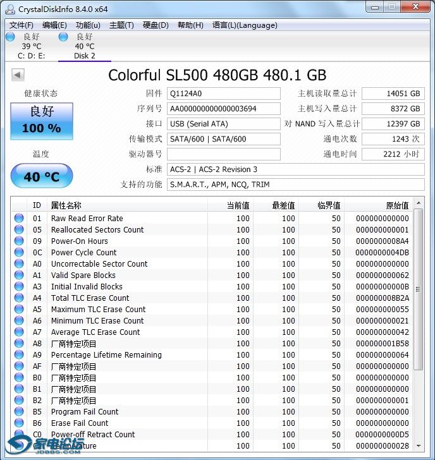
Task: Click the blue orb of the C: D: E: disk
Action: (x=10, y=37)
